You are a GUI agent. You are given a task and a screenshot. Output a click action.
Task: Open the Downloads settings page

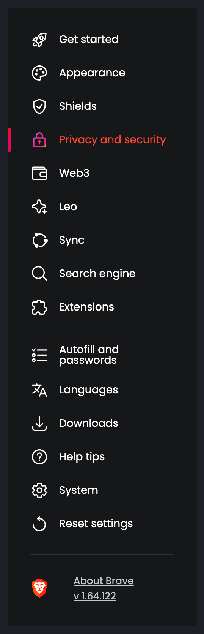tap(102, 423)
